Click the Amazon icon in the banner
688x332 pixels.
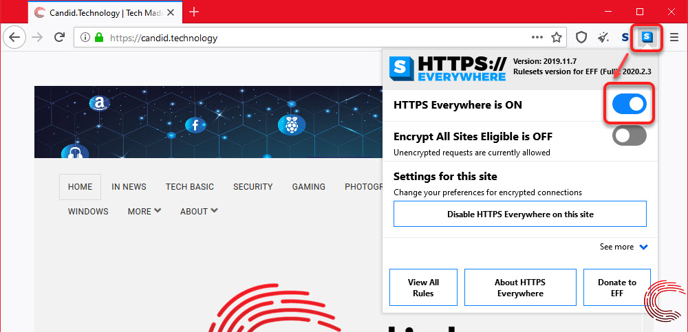(99, 103)
